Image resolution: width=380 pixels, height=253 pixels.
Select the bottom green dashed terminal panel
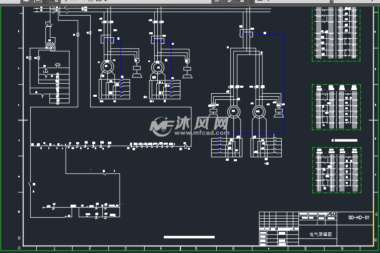tap(337, 170)
